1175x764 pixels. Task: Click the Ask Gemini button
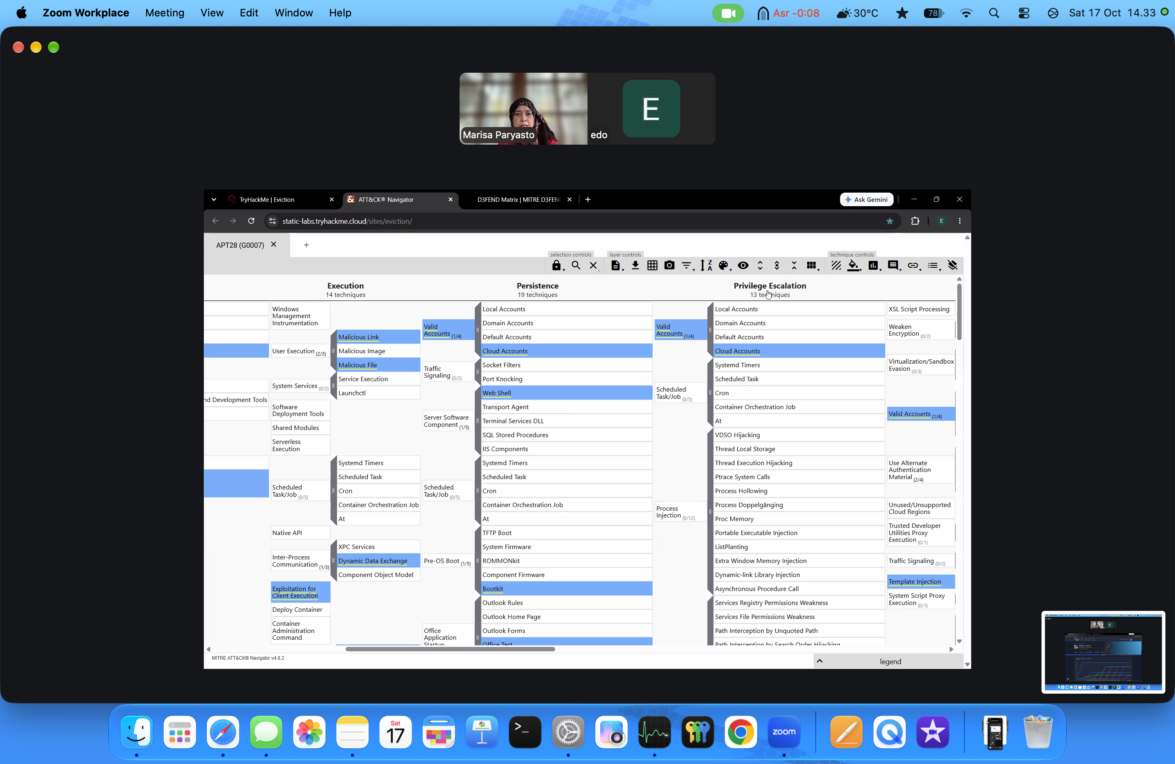pyautogui.click(x=866, y=199)
